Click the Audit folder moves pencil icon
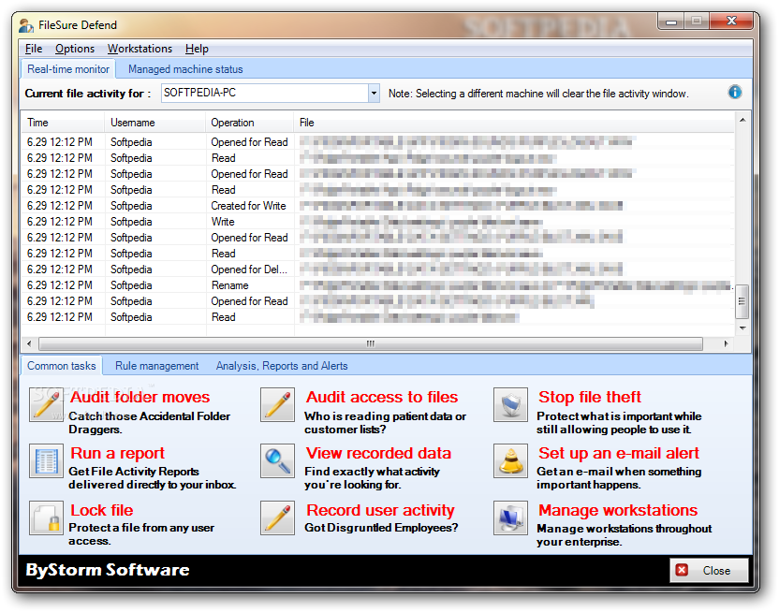This screenshot has height=612, width=779. (x=46, y=404)
